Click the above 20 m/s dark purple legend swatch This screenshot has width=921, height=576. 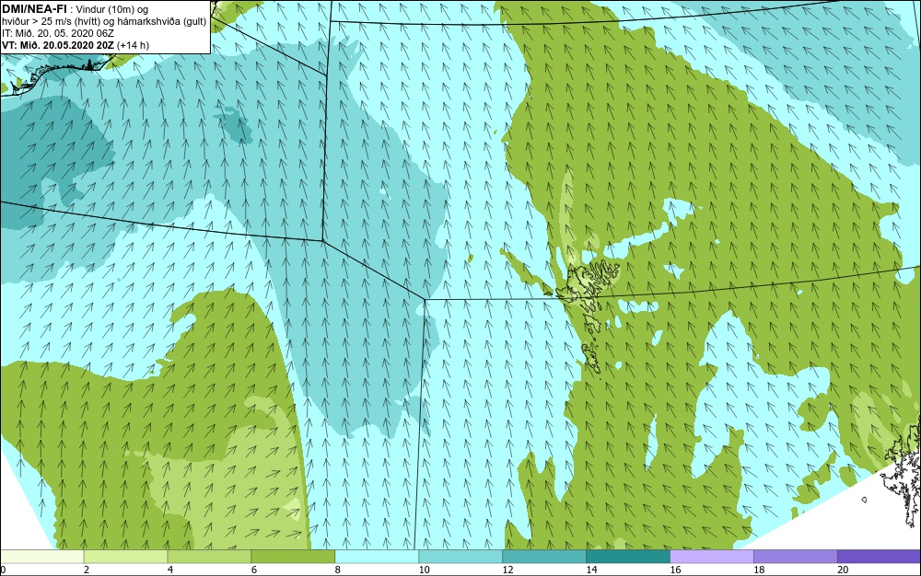[x=879, y=556]
